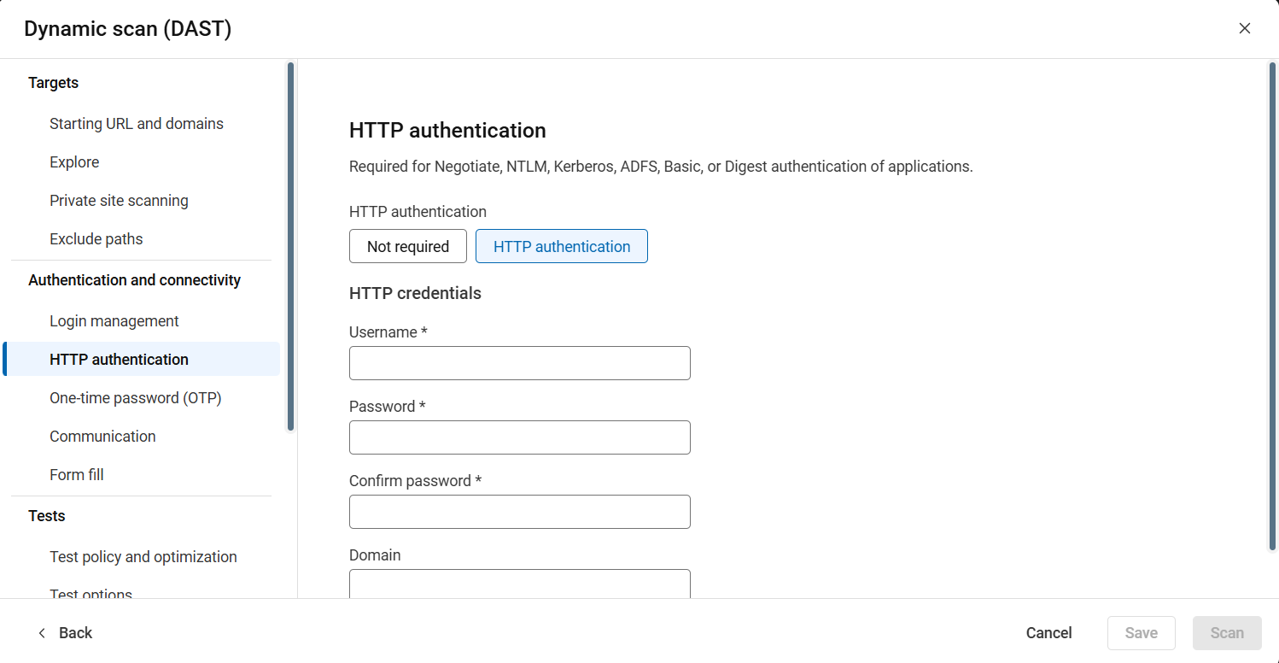Close the Dynamic scan dialog

[x=1244, y=28]
